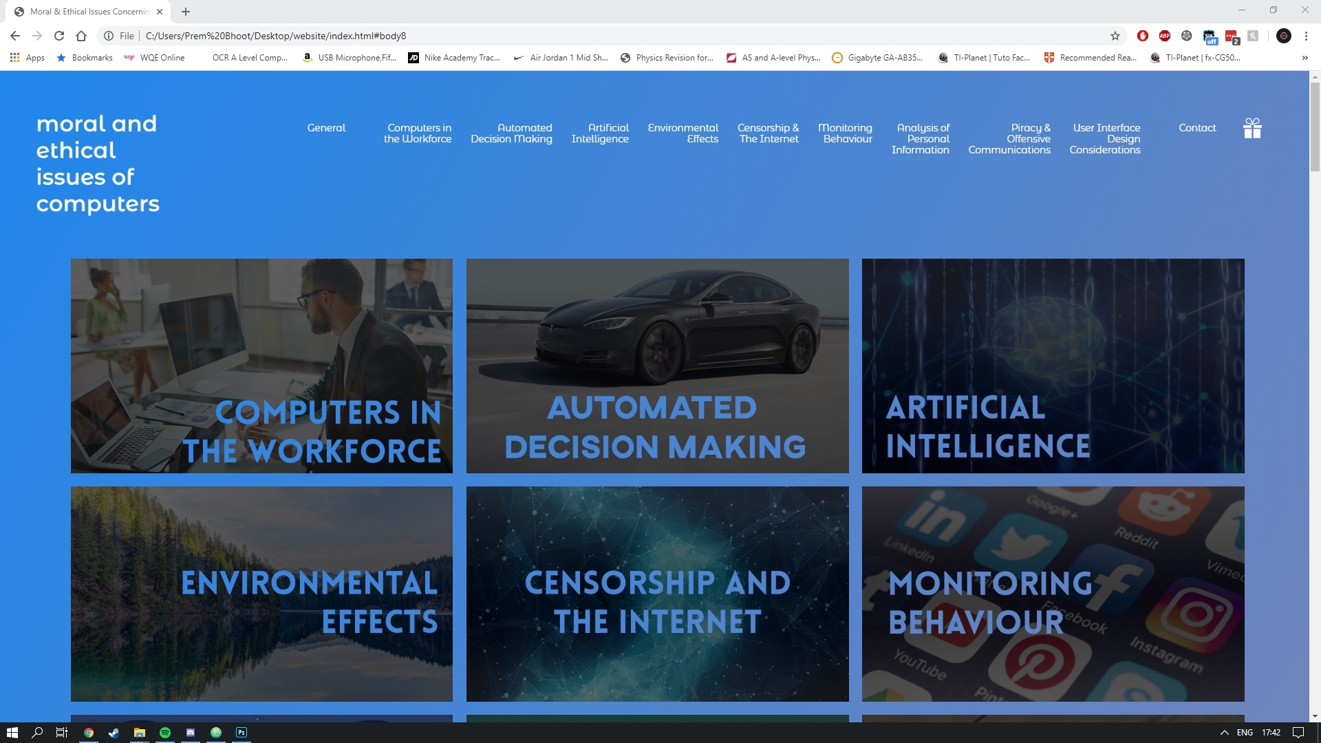Open the Environmental Effects image tile

261,594
